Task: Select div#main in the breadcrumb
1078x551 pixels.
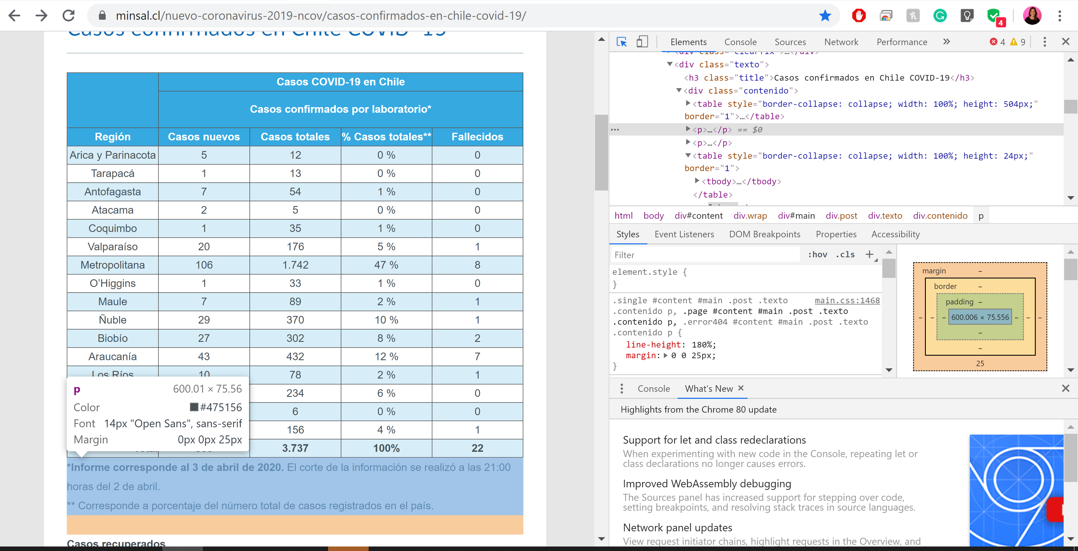Action: [x=796, y=216]
